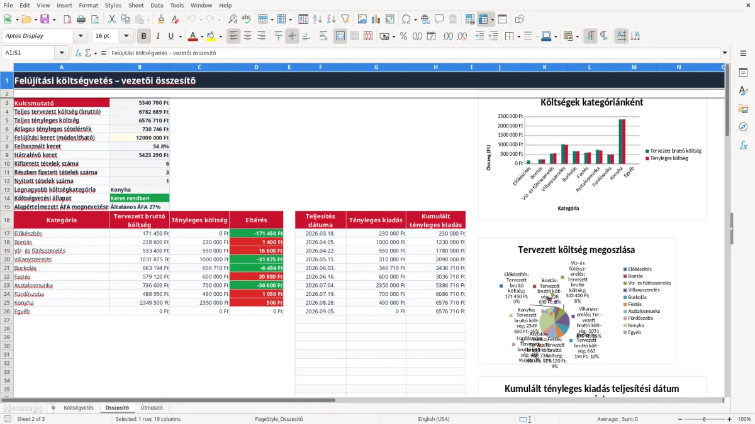This screenshot has width=755, height=424.
Task: Open Find and Replace
Action: pos(233,19)
